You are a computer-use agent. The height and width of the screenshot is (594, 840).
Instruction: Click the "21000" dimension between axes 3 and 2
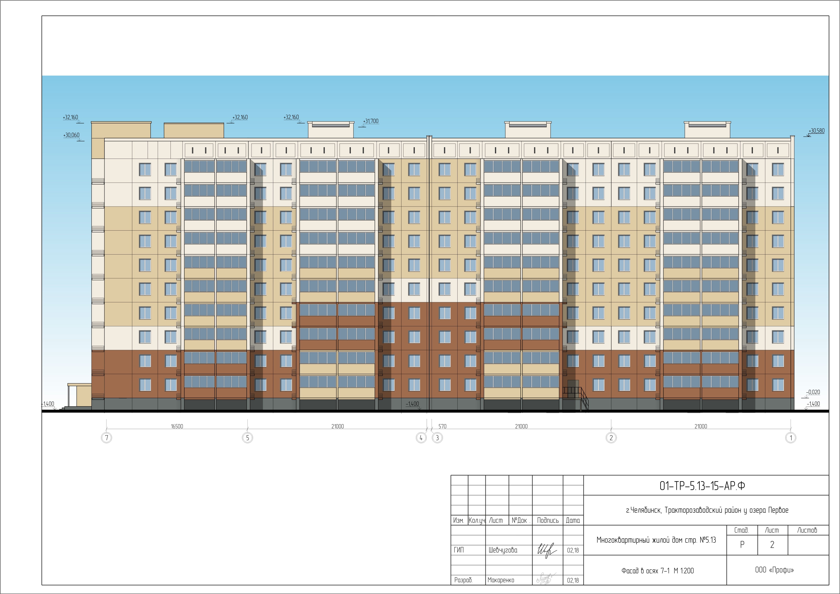point(521,426)
